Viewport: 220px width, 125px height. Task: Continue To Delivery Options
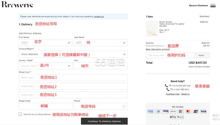[x=104, y=121]
